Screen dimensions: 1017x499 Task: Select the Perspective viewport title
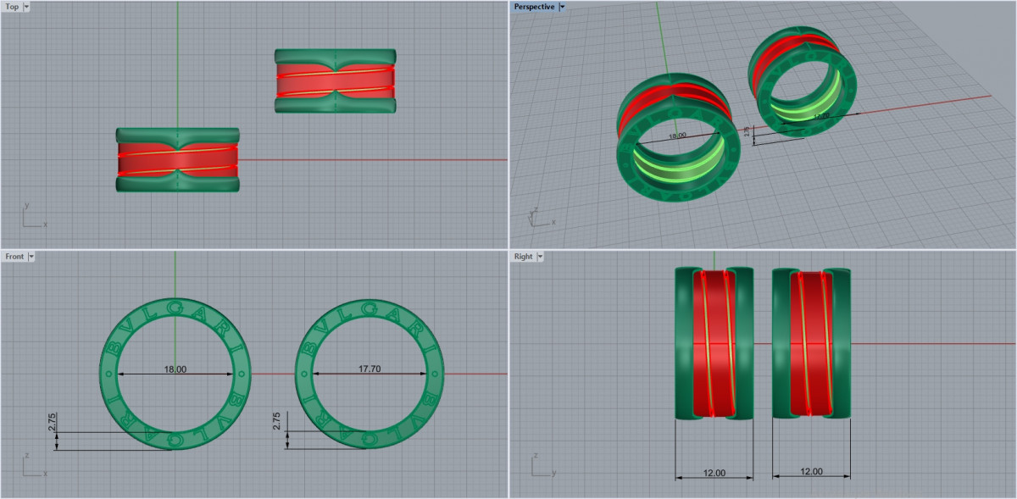pyautogui.click(x=534, y=7)
